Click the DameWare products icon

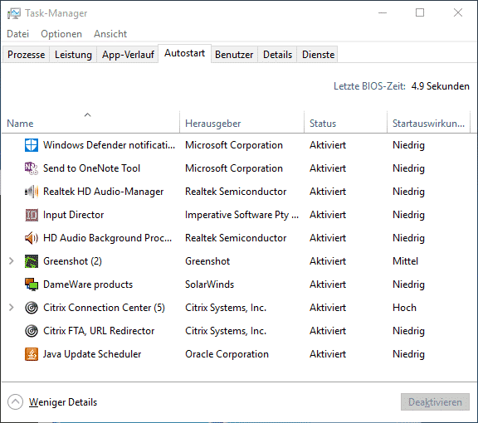[32, 284]
